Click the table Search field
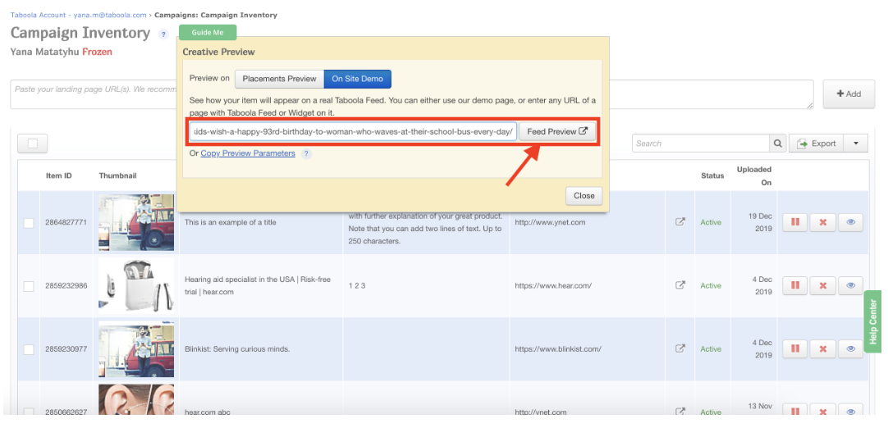 pyautogui.click(x=701, y=143)
